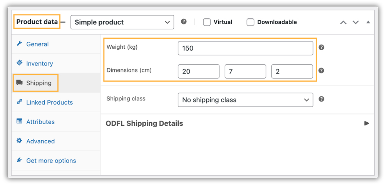385x184 pixels.
Task: Click help icon next to product type dropdown
Action: tap(184, 22)
